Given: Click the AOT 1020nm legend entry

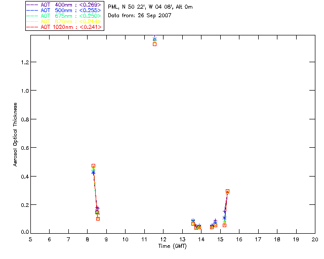Looking at the screenshot, I should [x=64, y=27].
